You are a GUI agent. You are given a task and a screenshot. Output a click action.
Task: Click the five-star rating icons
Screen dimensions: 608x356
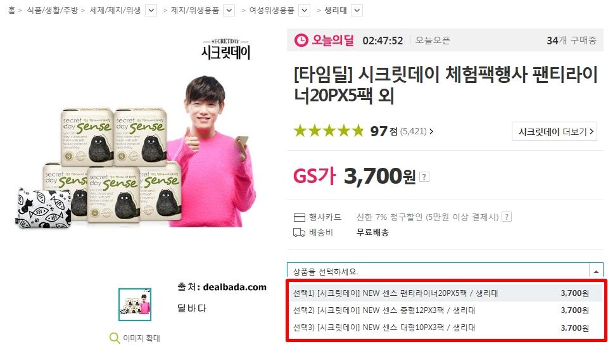pos(329,131)
